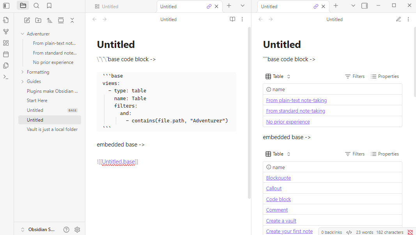Open more options in right pane

[x=408, y=19]
